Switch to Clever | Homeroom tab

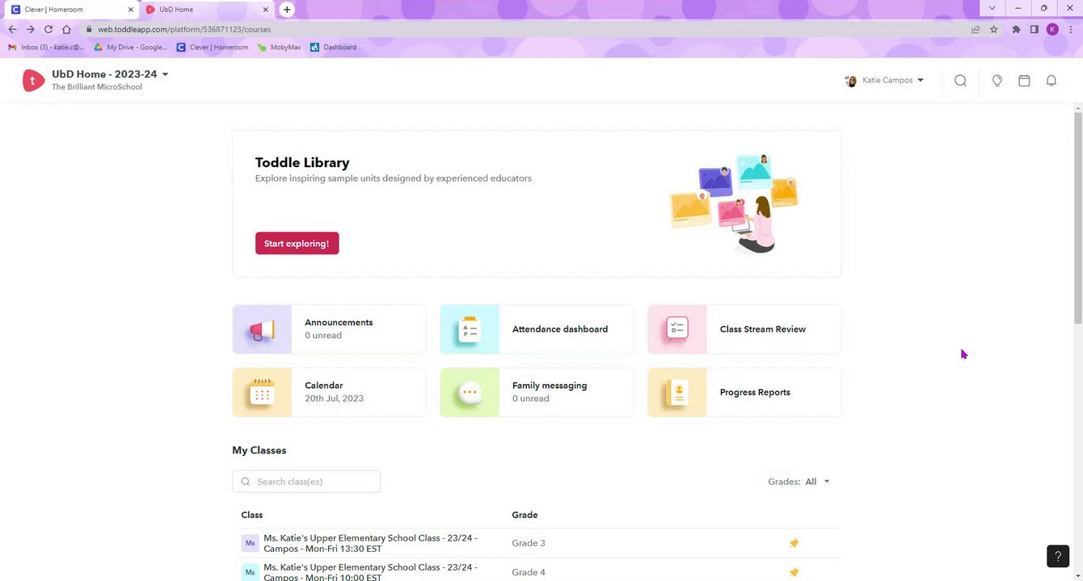pyautogui.click(x=71, y=10)
